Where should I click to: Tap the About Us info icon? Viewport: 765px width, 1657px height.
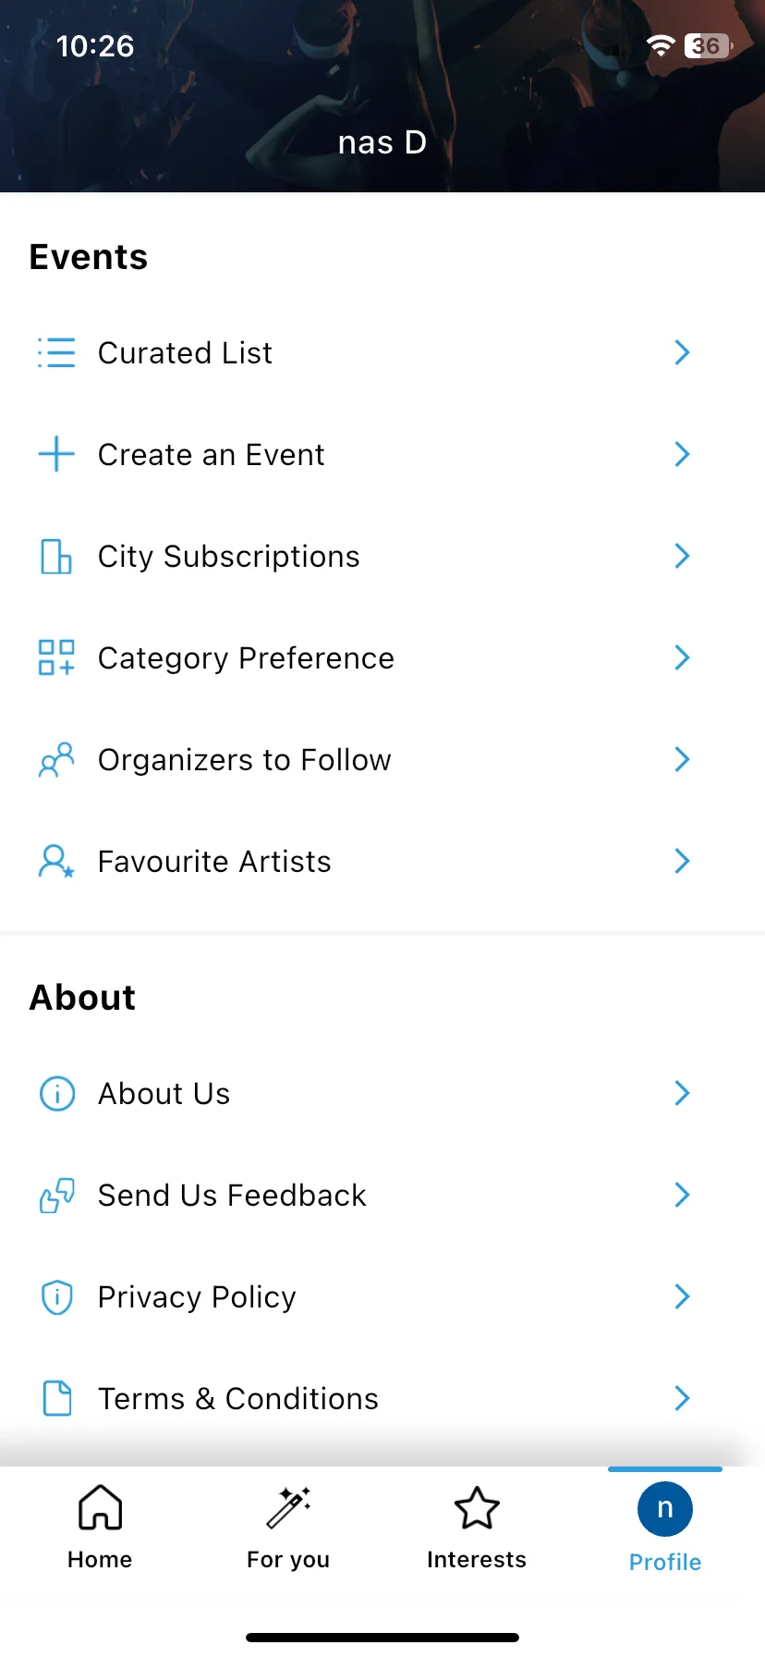[57, 1093]
